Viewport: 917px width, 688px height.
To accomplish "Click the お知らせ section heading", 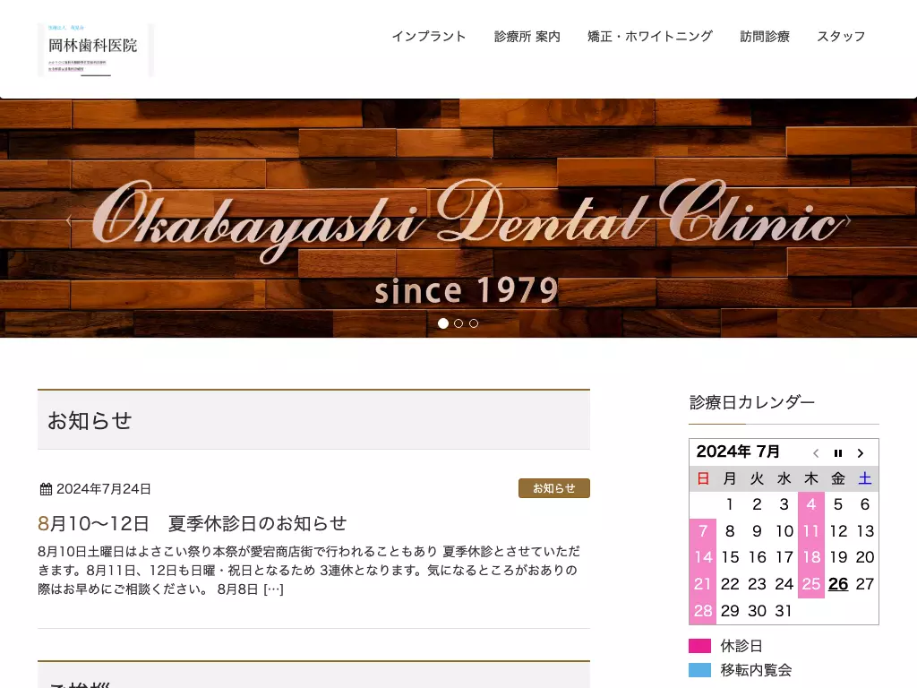I will point(90,421).
